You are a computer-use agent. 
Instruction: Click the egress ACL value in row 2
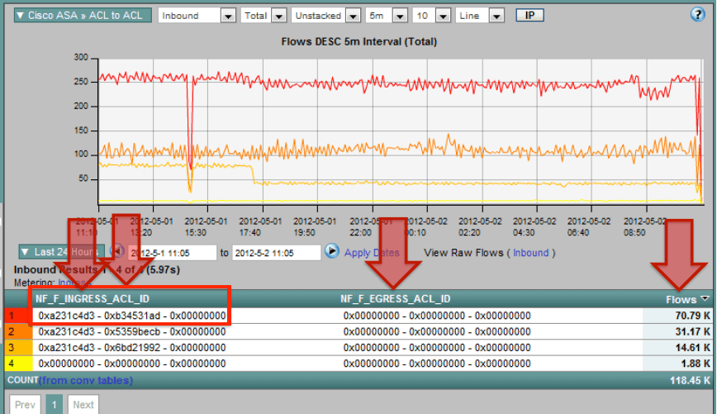(x=437, y=331)
